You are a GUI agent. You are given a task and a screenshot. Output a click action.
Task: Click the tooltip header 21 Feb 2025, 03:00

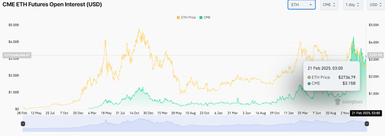(325, 68)
